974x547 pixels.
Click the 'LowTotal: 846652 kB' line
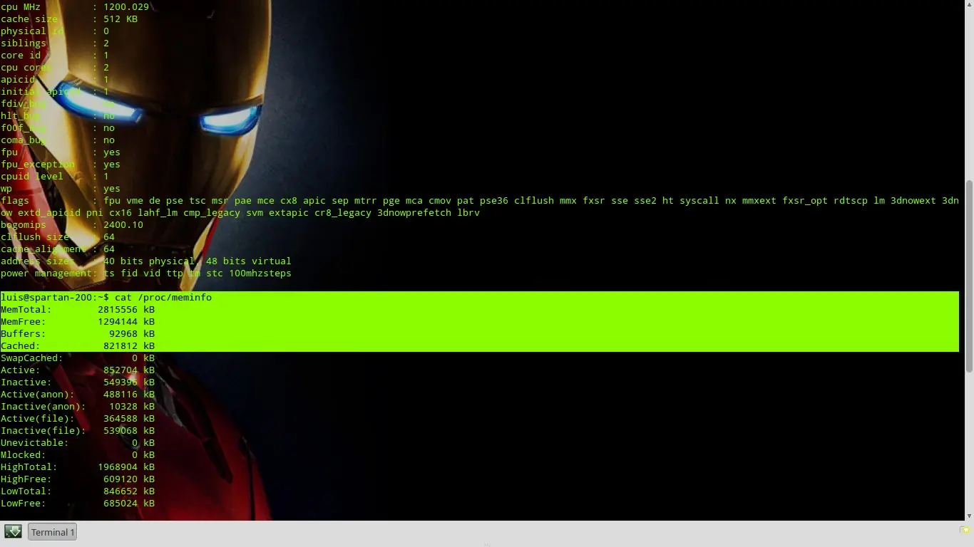(x=78, y=491)
